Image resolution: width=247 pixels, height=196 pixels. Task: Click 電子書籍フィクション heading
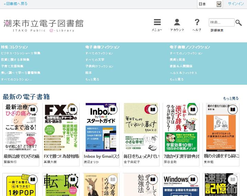[102, 47]
